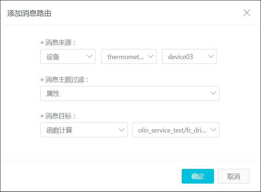Screen dimensions: 261x192
Task: Click the chevron arrow of 设备 dropdown
Action: coord(90,57)
